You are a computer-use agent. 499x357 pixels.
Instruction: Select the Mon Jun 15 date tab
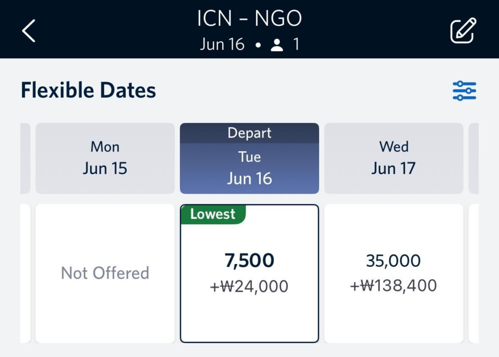click(x=105, y=159)
